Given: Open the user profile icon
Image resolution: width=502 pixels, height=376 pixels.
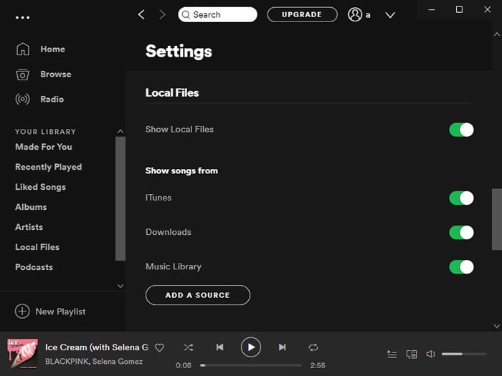Looking at the screenshot, I should 355,14.
